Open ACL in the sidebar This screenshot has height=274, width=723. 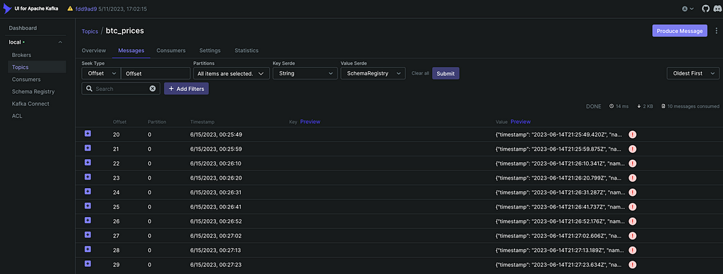(x=37, y=116)
